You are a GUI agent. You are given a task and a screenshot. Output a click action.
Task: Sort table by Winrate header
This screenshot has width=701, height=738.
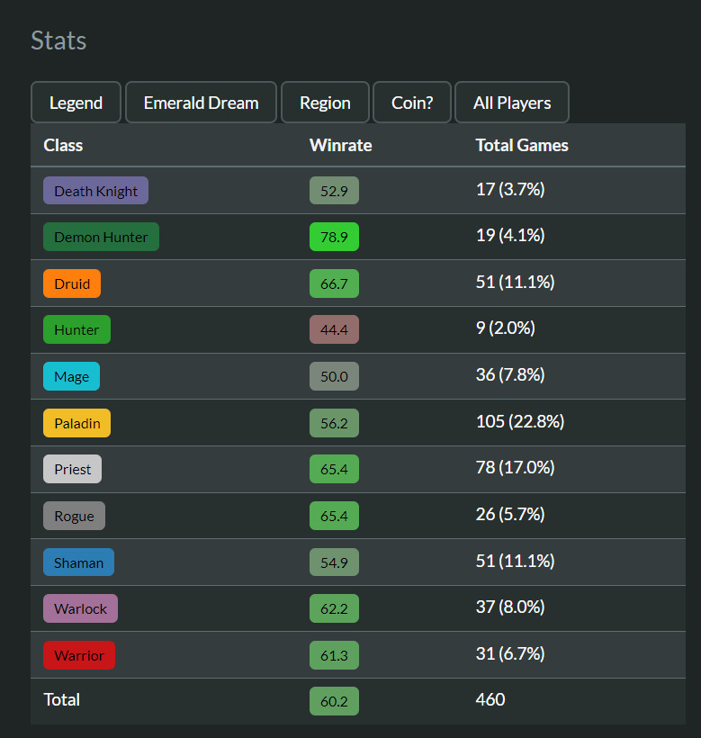pyautogui.click(x=340, y=145)
